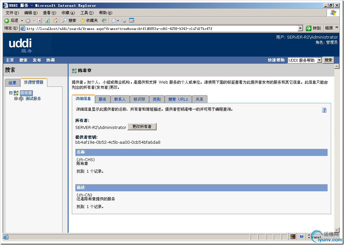344x245 pixels.
Task: Click the tray language indicator icon
Action: point(293,236)
